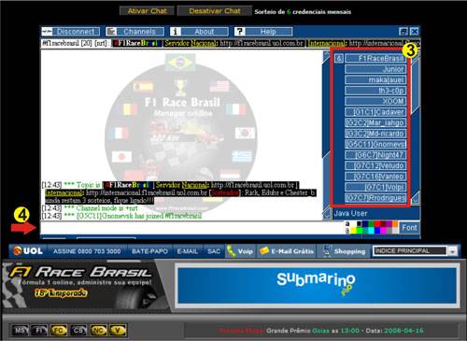
Task: Select user Junior in nickname list
Action: click(375, 69)
